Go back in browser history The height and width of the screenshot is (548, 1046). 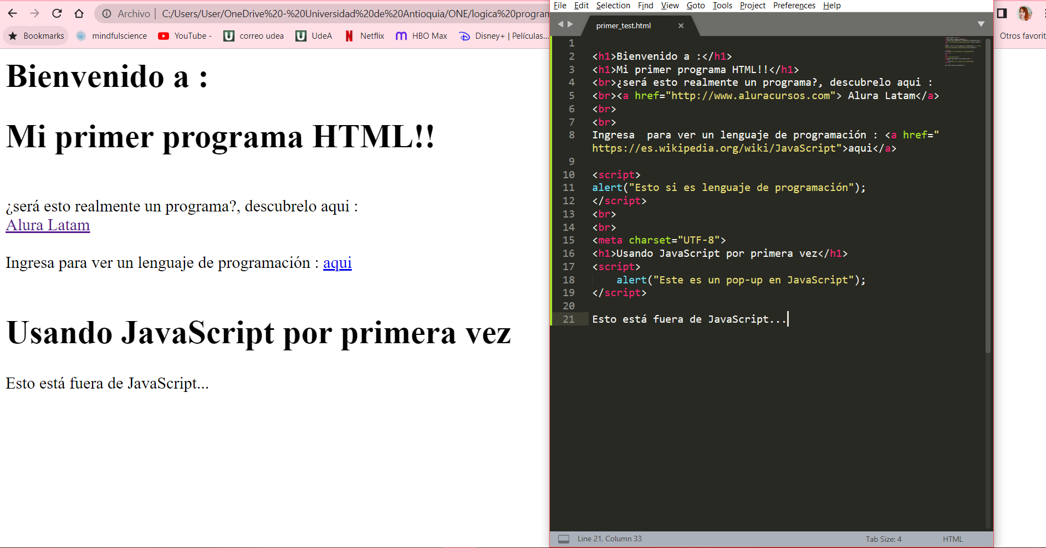pyautogui.click(x=13, y=13)
